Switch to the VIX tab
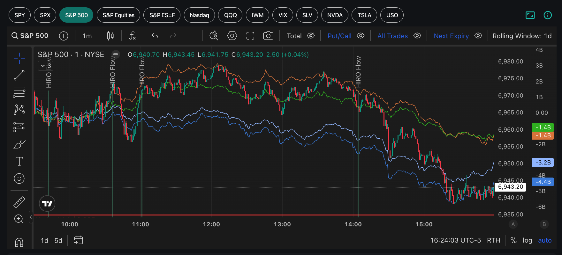Image resolution: width=562 pixels, height=255 pixels. coord(283,15)
